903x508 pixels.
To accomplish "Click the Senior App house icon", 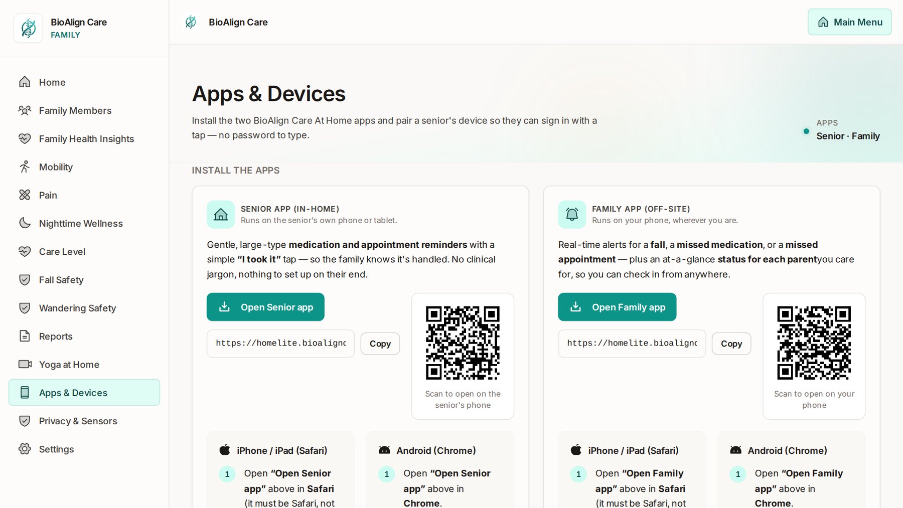I will (x=221, y=215).
